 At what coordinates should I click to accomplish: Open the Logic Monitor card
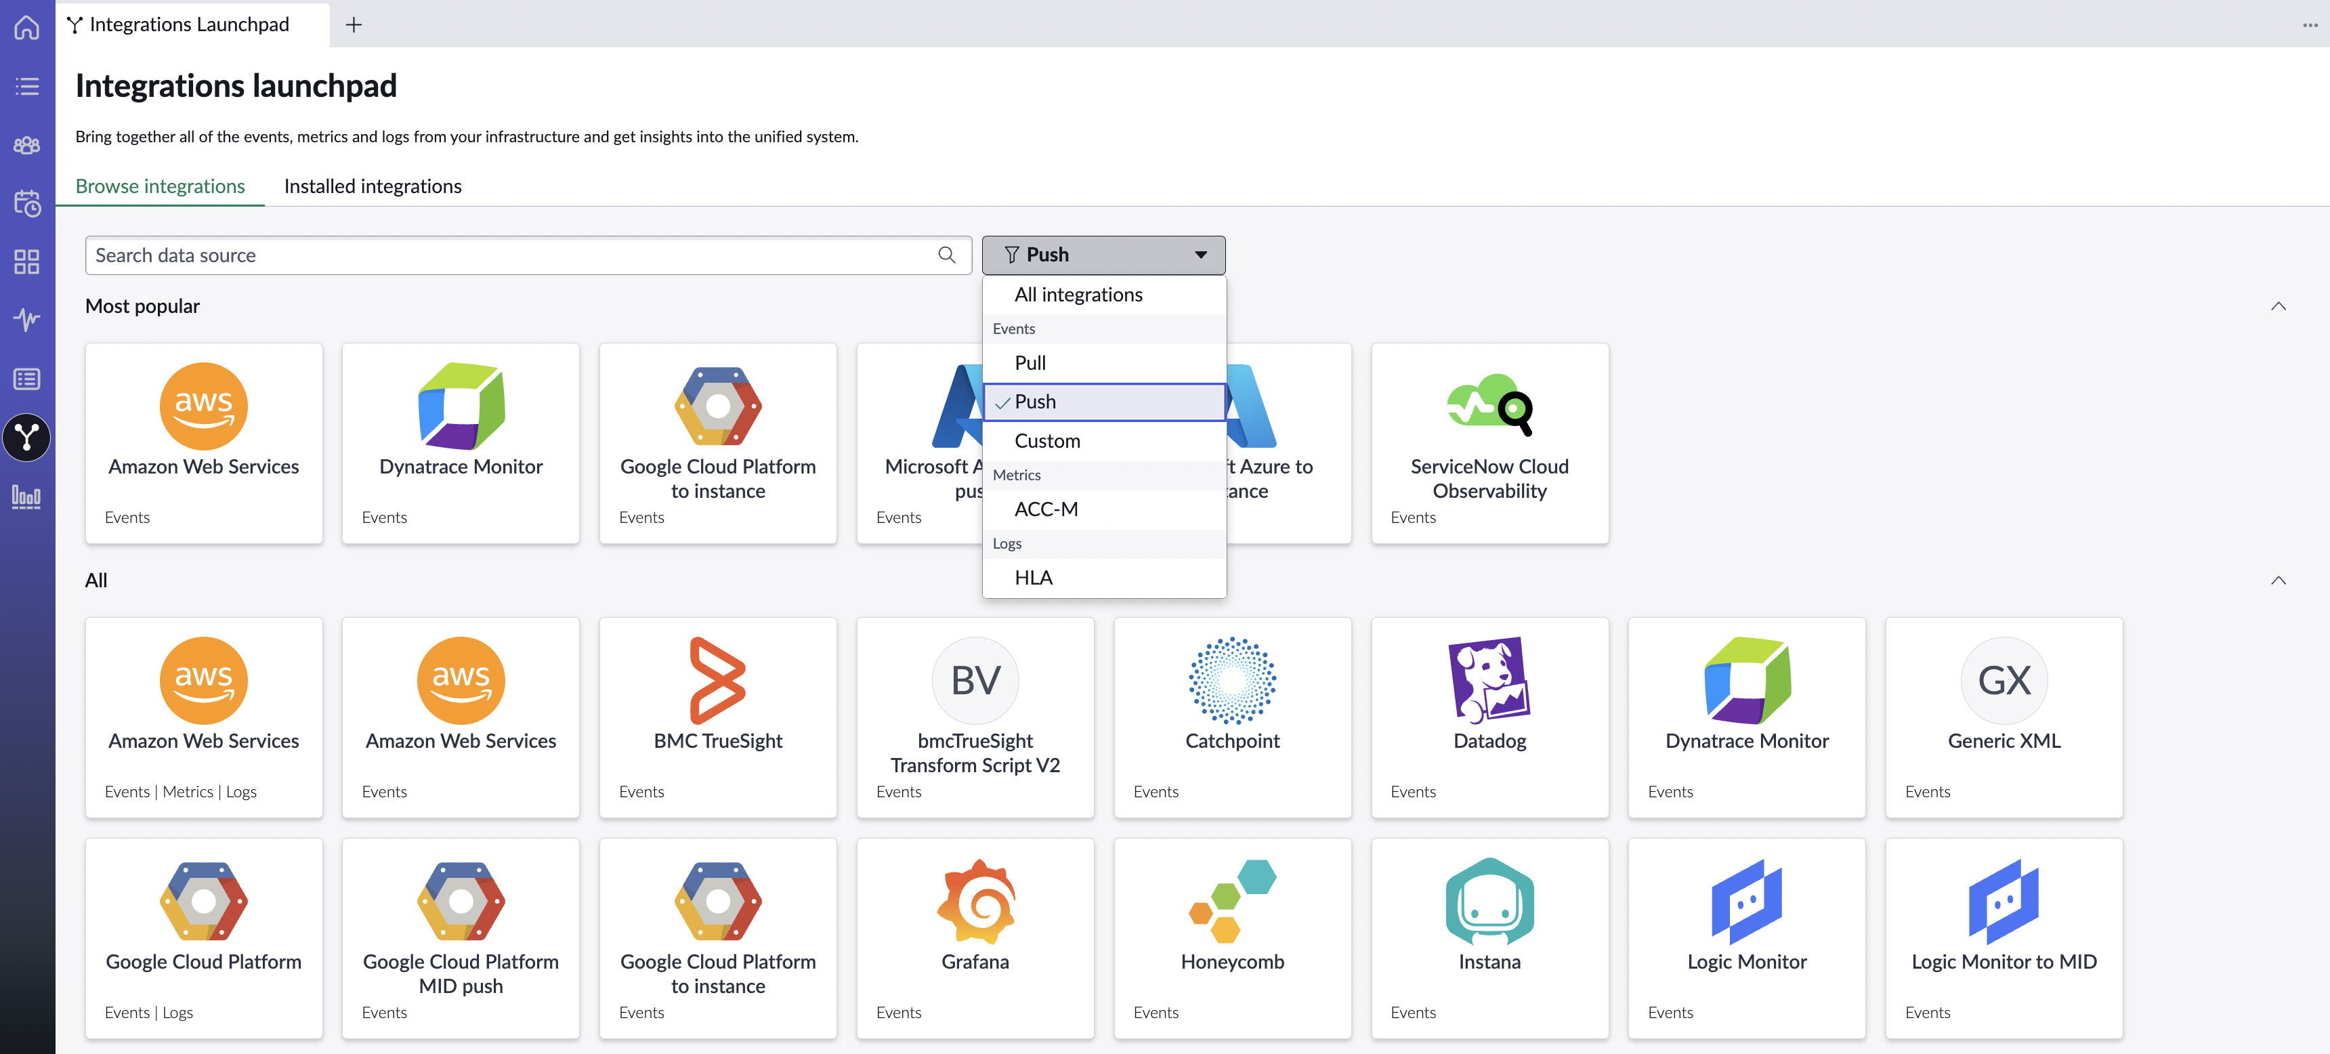click(x=1747, y=938)
